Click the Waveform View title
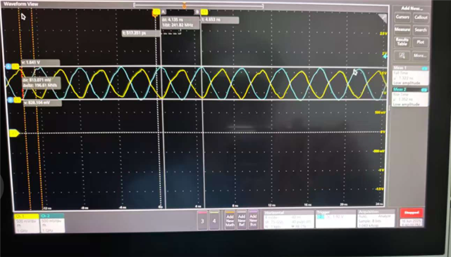The height and width of the screenshot is (257, 451). [x=21, y=4]
